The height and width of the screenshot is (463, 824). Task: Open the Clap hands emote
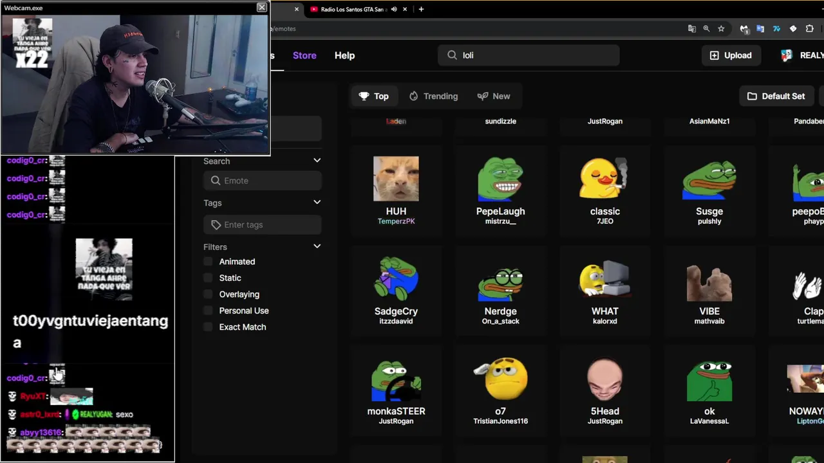click(x=808, y=286)
